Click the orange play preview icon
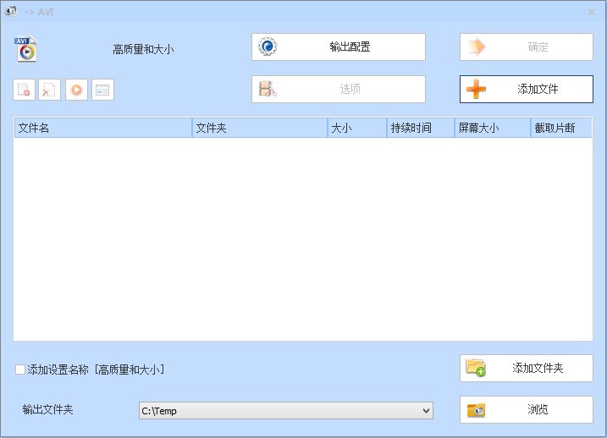Screen dimensions: 607x438 (x=76, y=90)
